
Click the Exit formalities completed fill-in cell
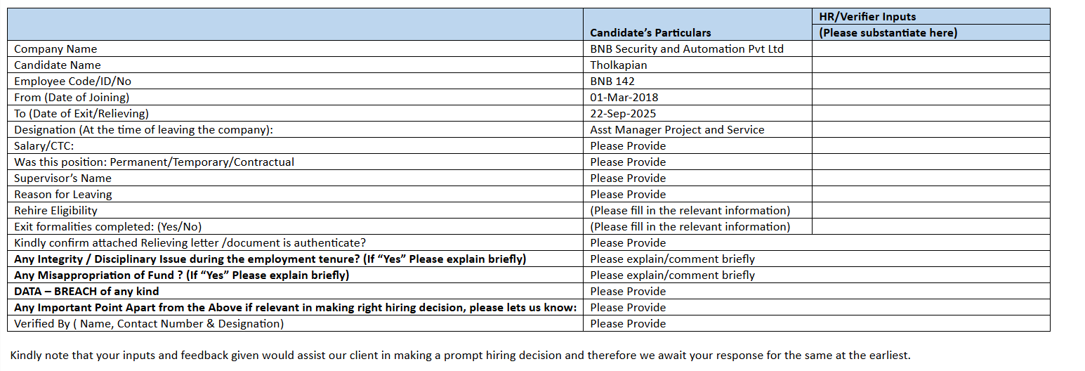pos(690,227)
